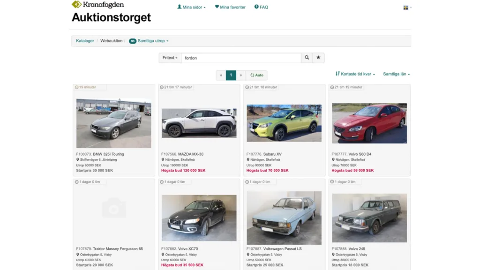Click the 21 tim 18 minuter timer

click(x=261, y=87)
